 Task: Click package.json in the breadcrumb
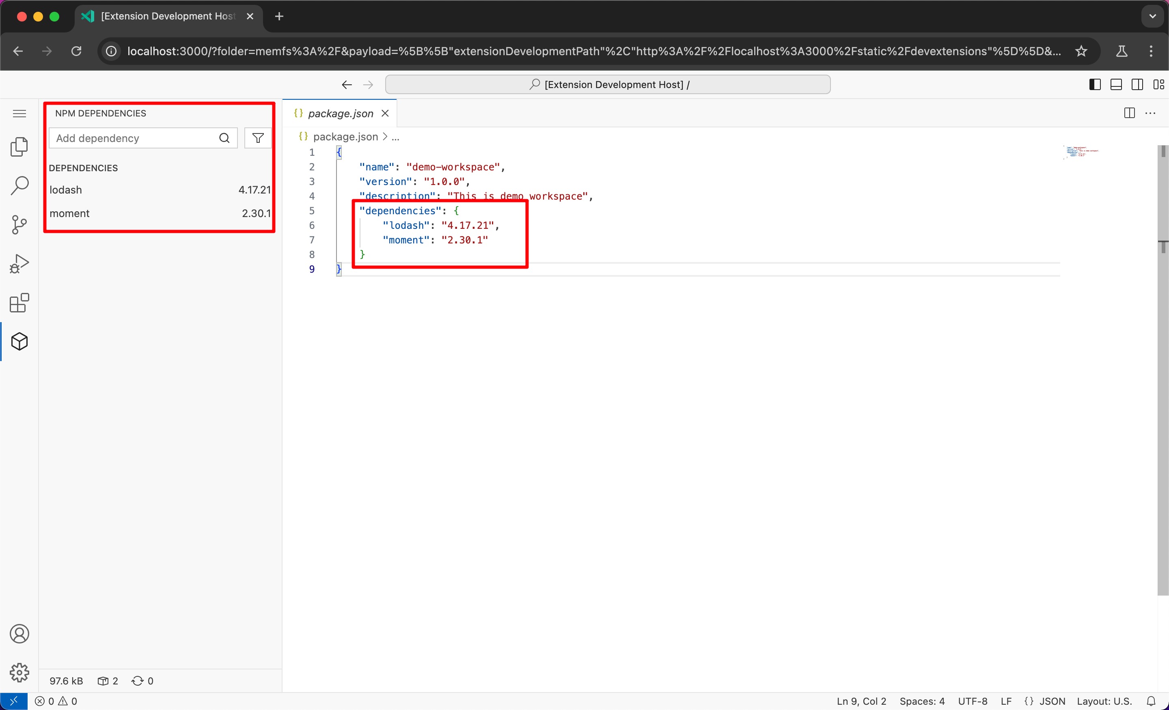click(345, 137)
